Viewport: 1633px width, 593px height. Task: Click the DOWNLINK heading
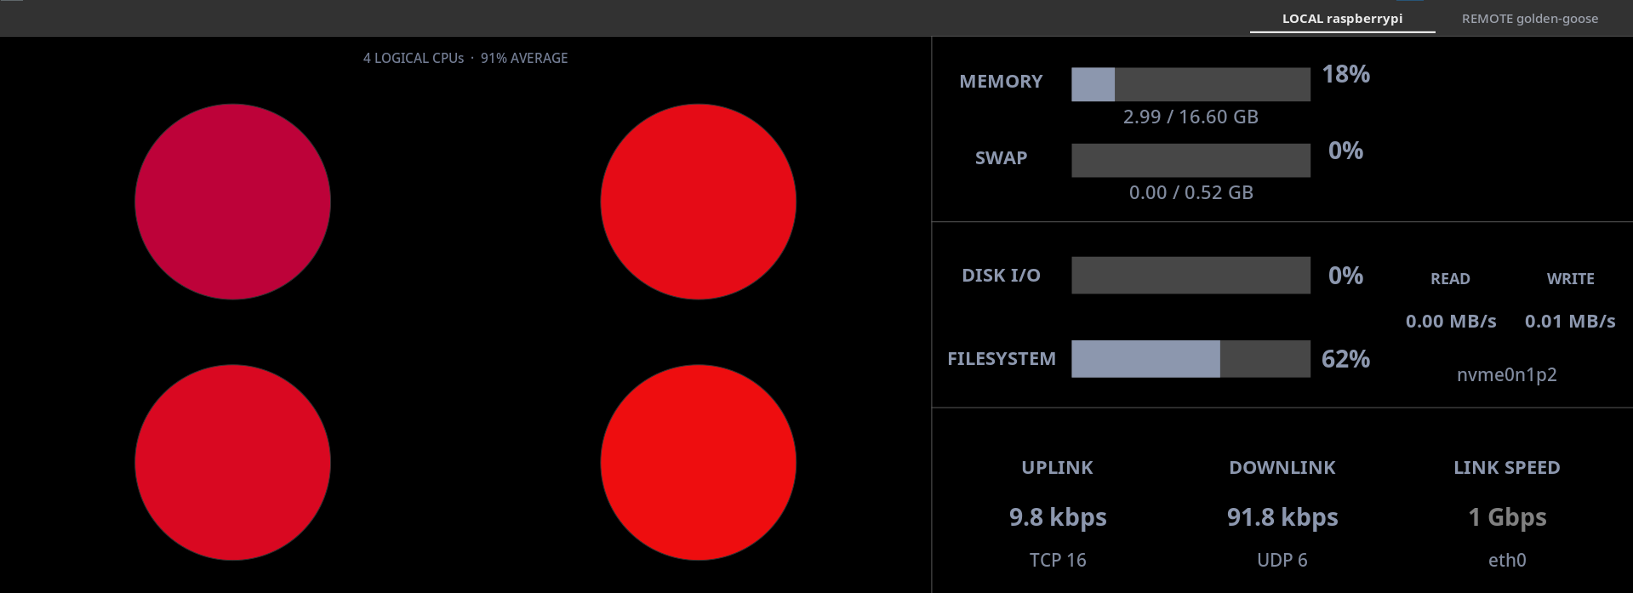(x=1282, y=468)
